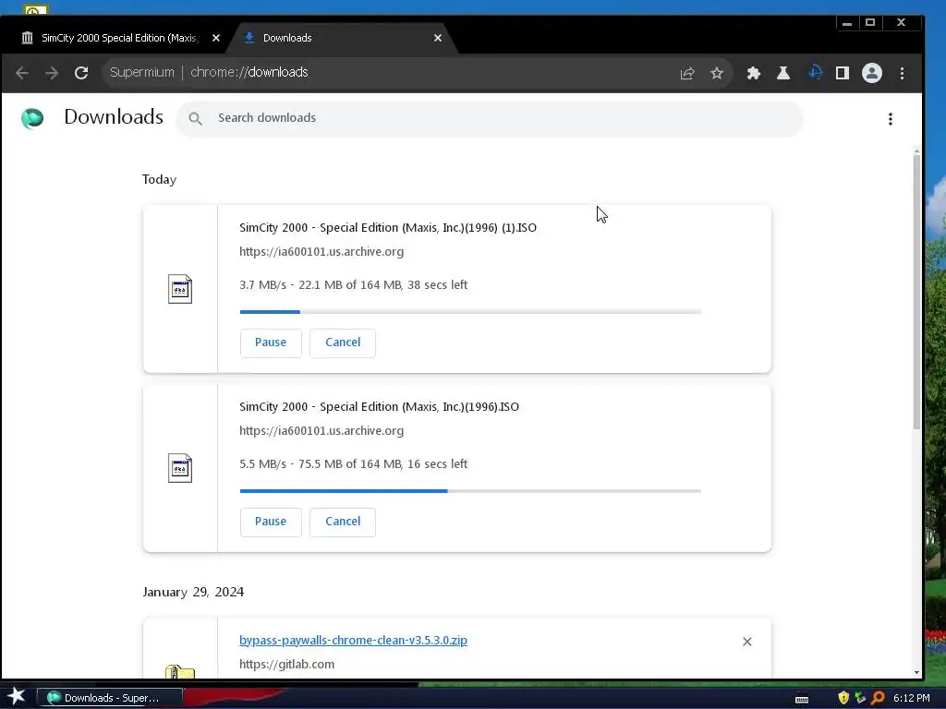Viewport: 946px width, 709px height.
Task: Click the orange magnifier tray icon
Action: coord(878,698)
